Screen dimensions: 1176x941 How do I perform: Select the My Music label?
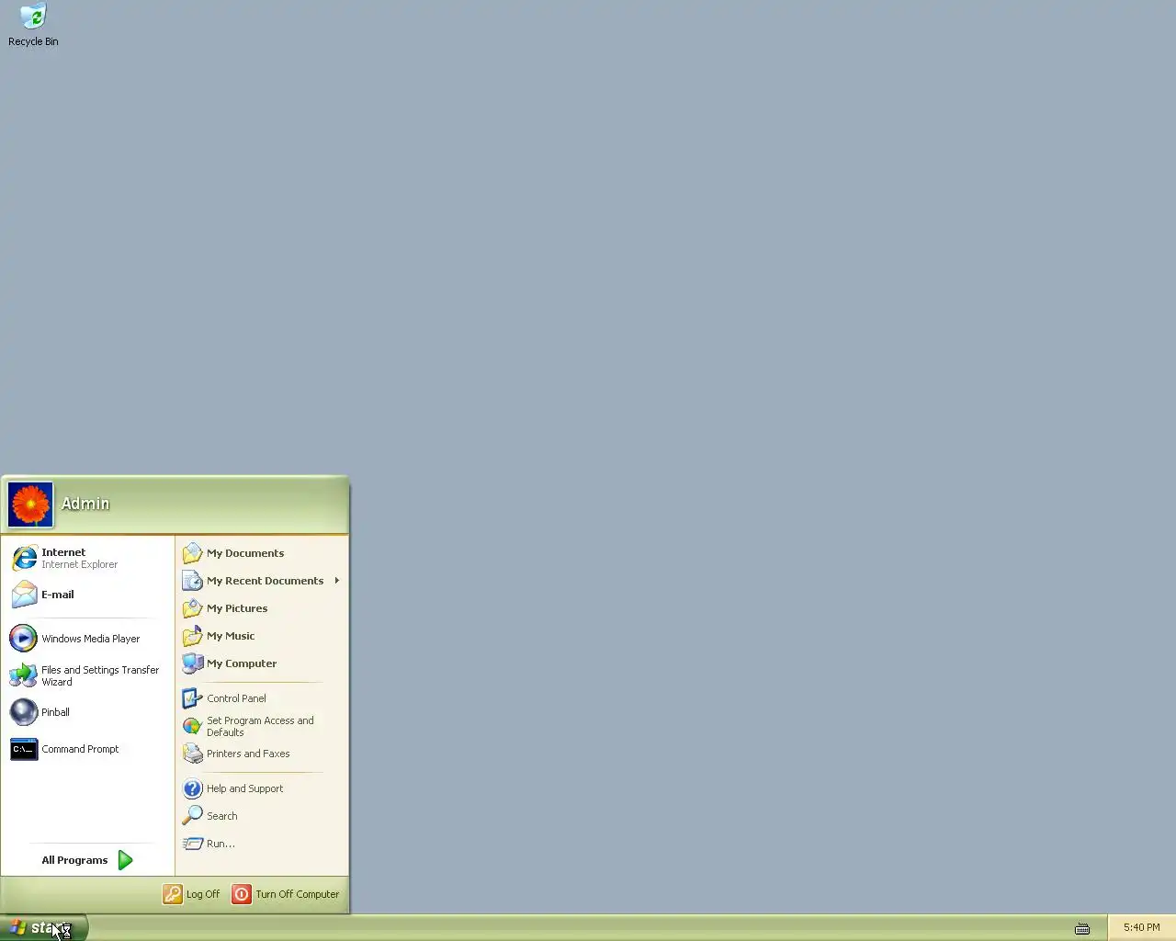point(231,636)
